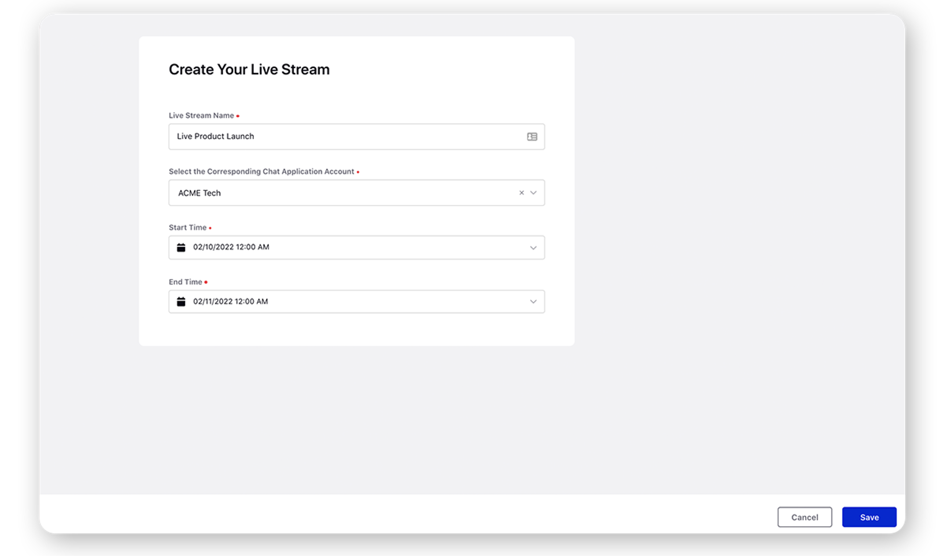
Task: Click the Start Time label
Action: coord(188,228)
